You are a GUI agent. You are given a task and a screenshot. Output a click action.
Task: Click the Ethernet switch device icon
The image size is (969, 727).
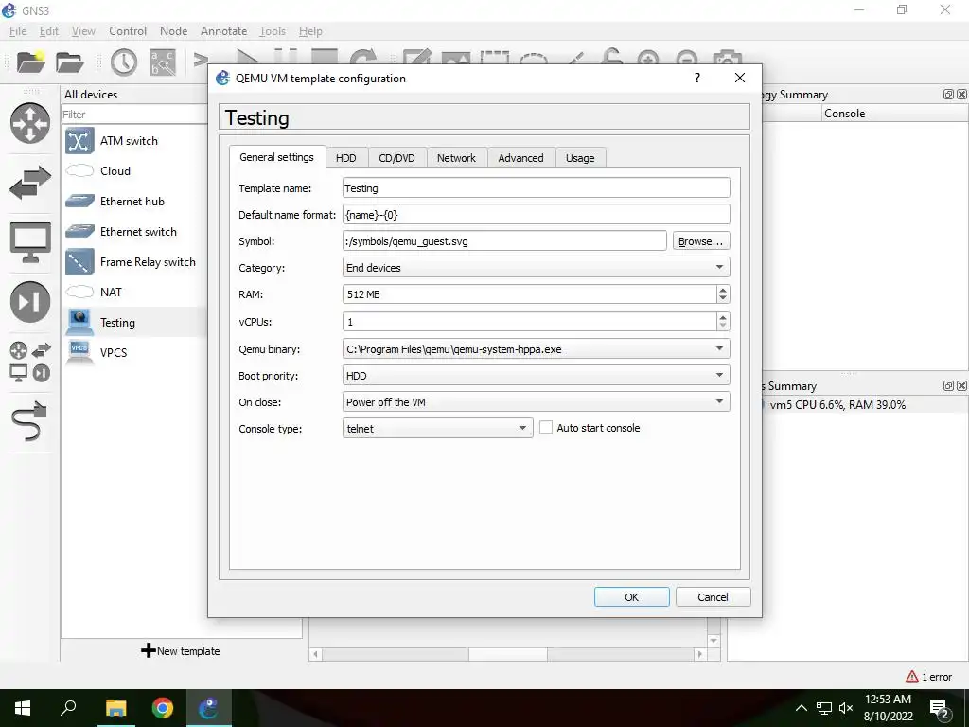tap(79, 231)
